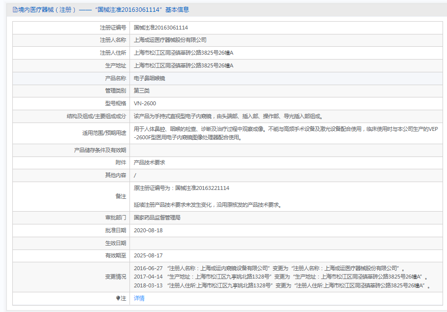Screen dimensions: 447x312
Task: Click the management category value 第三类
Action: tap(142, 91)
